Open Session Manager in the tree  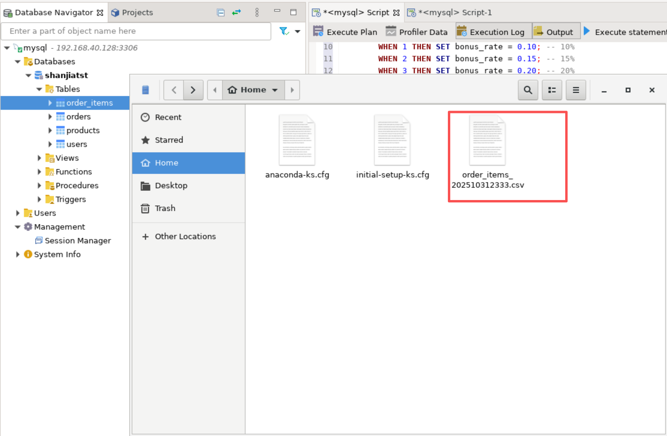tap(77, 241)
